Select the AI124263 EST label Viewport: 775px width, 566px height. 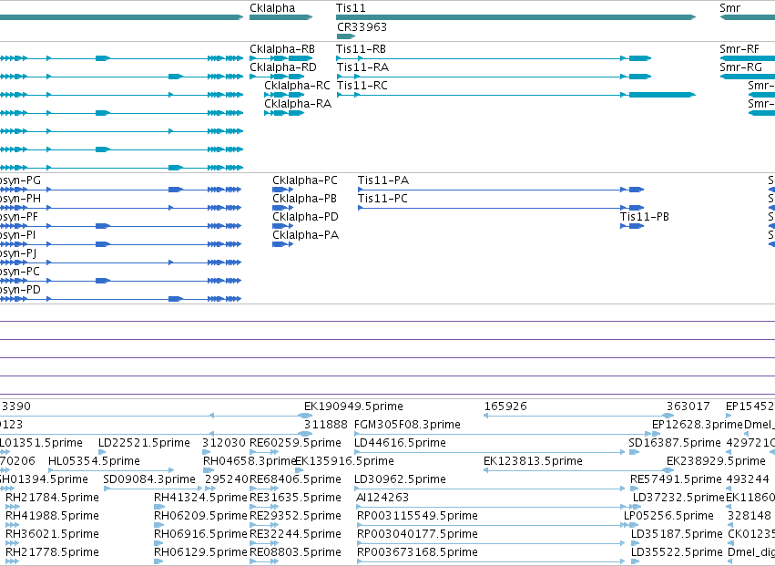point(382,498)
